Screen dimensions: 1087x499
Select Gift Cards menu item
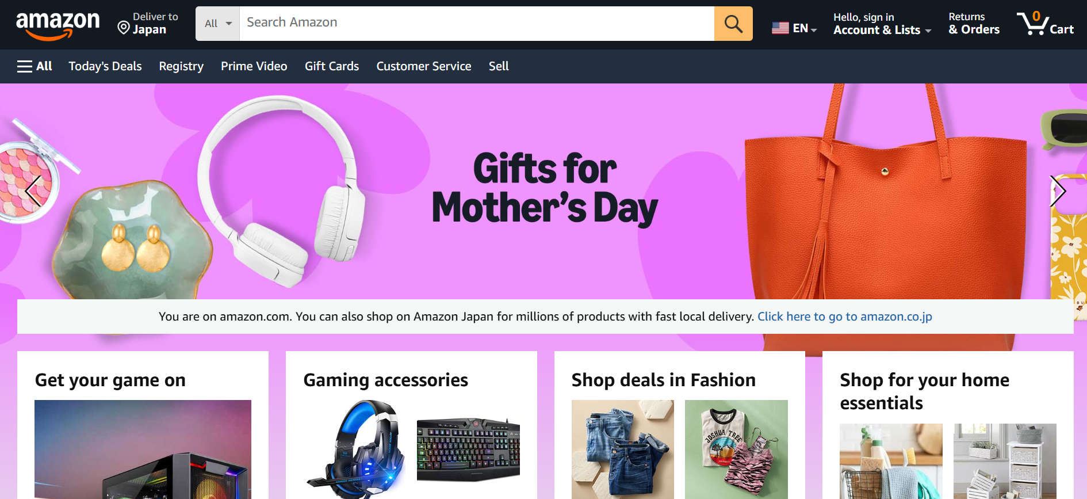pyautogui.click(x=332, y=66)
